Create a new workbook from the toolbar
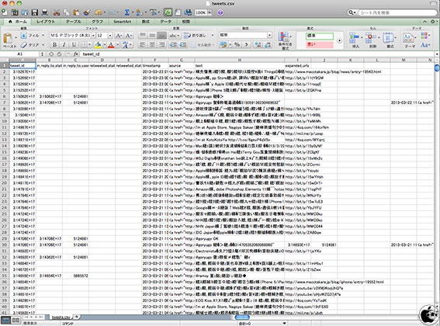 click(5, 12)
